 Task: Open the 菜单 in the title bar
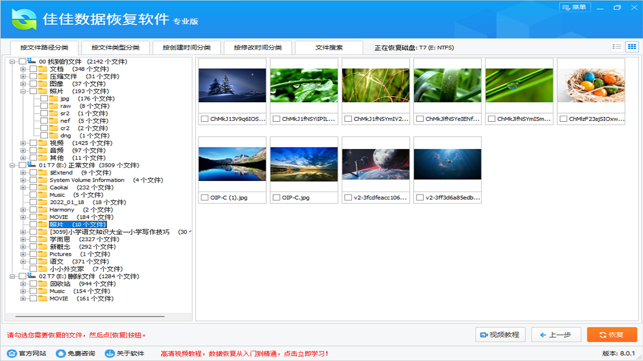[574, 8]
